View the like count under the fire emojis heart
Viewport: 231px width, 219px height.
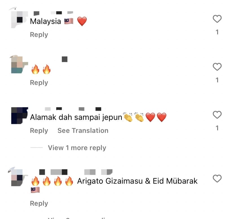[217, 80]
